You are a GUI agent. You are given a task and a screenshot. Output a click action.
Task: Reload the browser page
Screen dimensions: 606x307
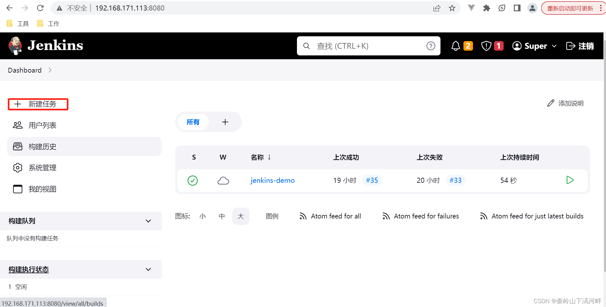click(x=40, y=8)
